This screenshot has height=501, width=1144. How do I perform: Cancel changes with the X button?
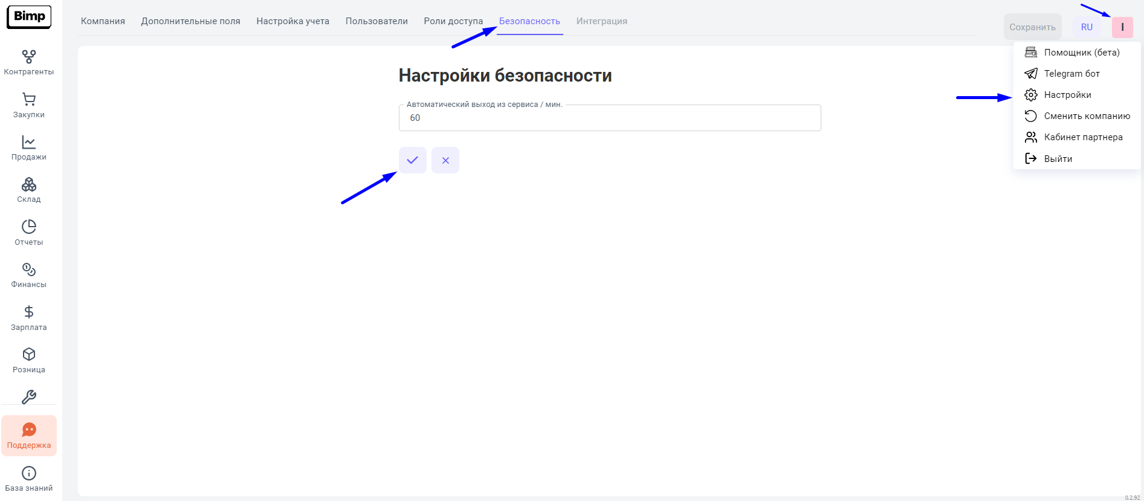pos(445,160)
